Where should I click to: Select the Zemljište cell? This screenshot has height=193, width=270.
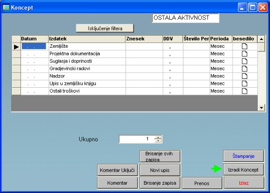point(87,46)
